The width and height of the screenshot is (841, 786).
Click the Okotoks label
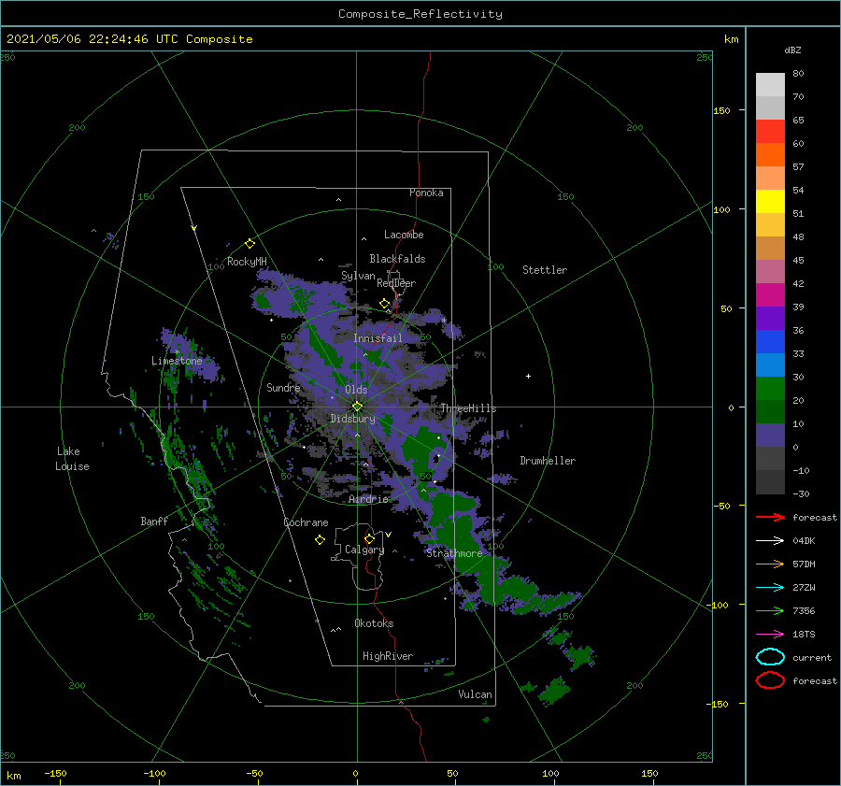tap(374, 623)
